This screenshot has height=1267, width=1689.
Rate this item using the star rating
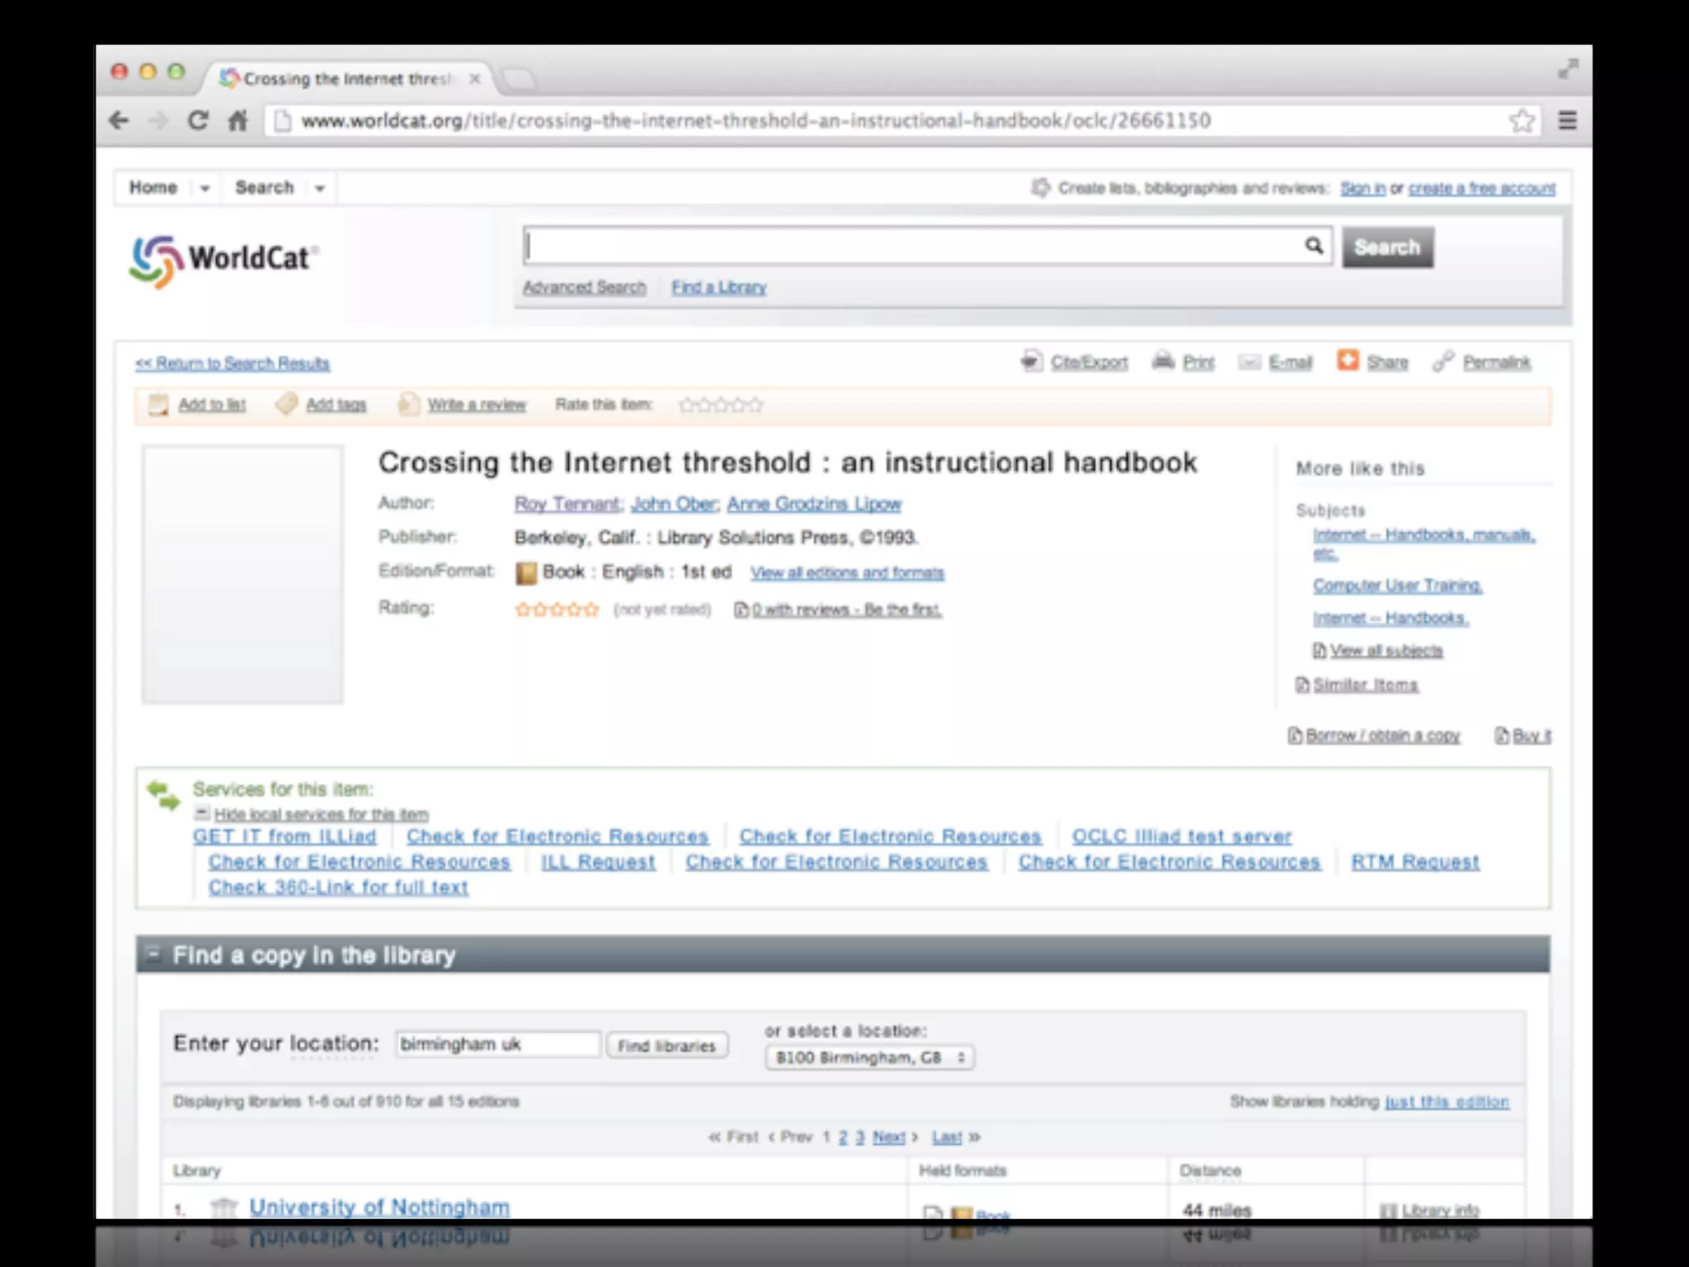pos(721,405)
